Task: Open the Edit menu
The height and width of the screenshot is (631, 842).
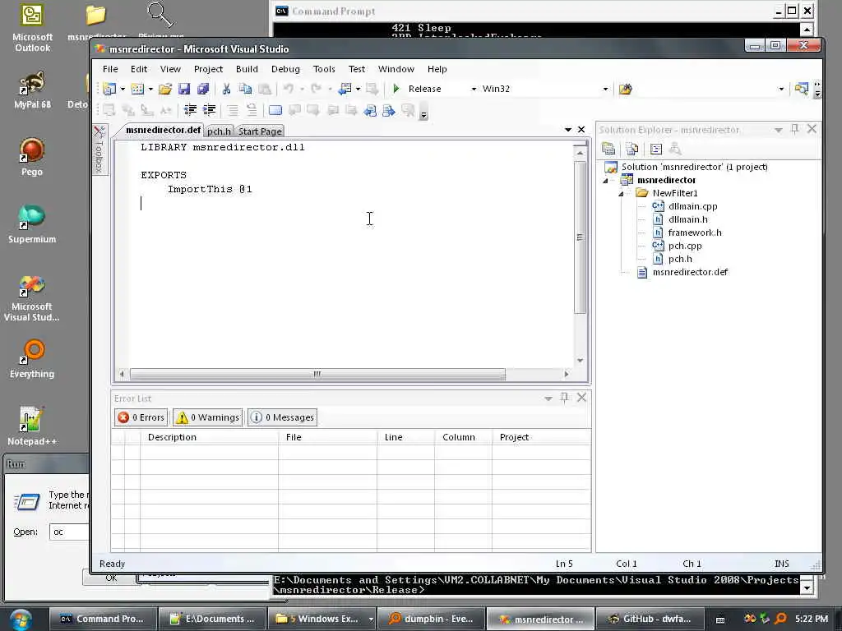Action: point(138,69)
